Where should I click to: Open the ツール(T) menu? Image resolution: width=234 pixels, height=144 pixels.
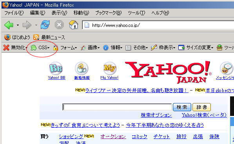(x=136, y=13)
